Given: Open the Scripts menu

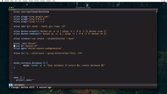Looking at the screenshot, I should (x=31, y=1).
